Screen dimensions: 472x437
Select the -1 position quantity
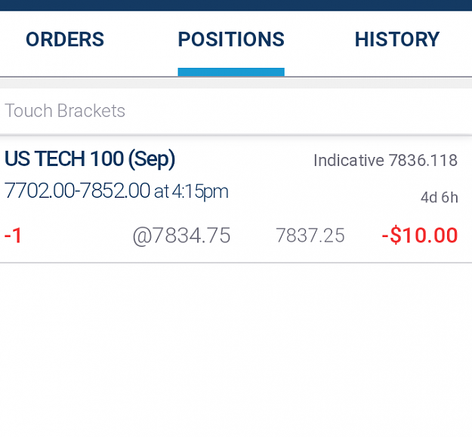[14, 235]
